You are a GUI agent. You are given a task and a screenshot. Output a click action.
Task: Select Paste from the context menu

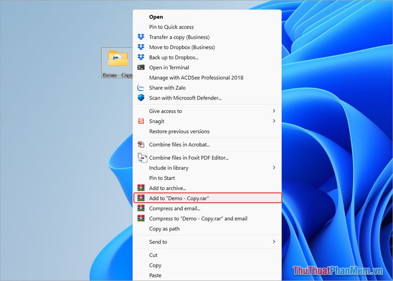click(207, 275)
